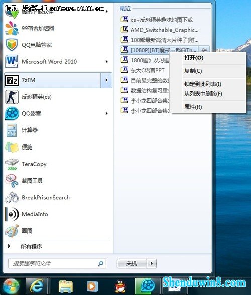Open MediaInfo program
The image size is (251, 295).
58,214
